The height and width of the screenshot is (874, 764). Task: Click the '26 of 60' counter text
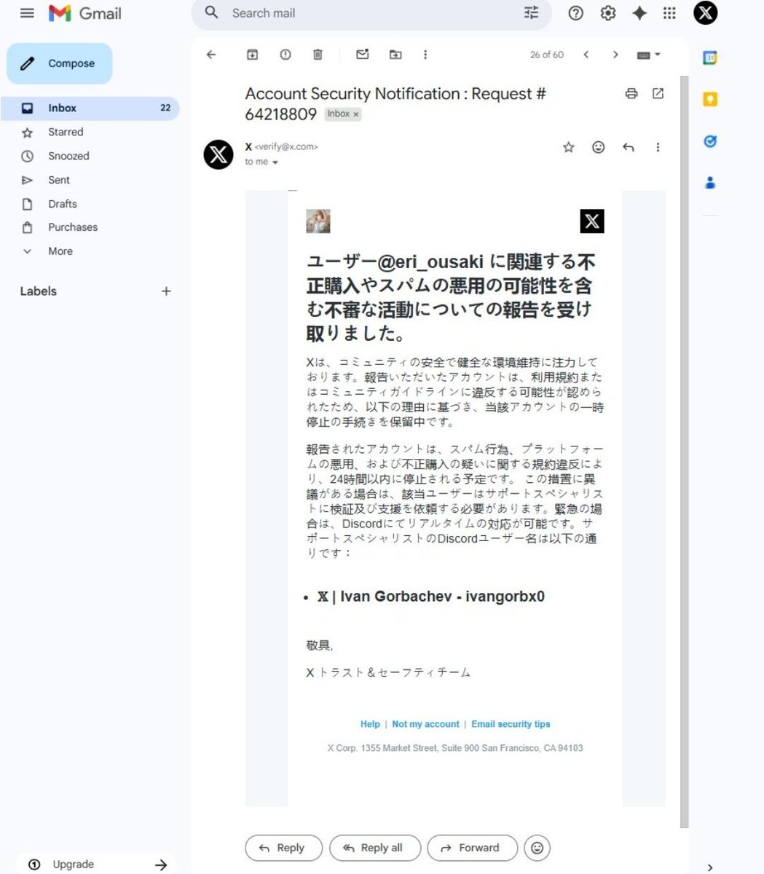547,55
